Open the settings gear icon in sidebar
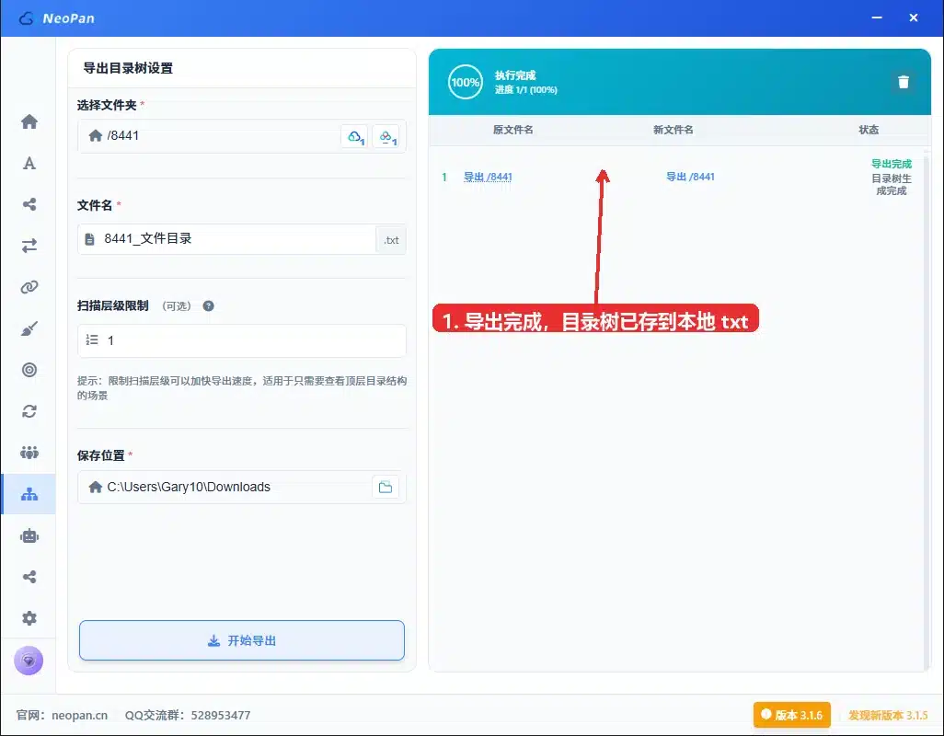This screenshot has height=736, width=944. [x=29, y=618]
